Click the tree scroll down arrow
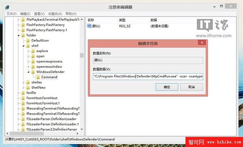The image size is (243, 147). click(82, 129)
